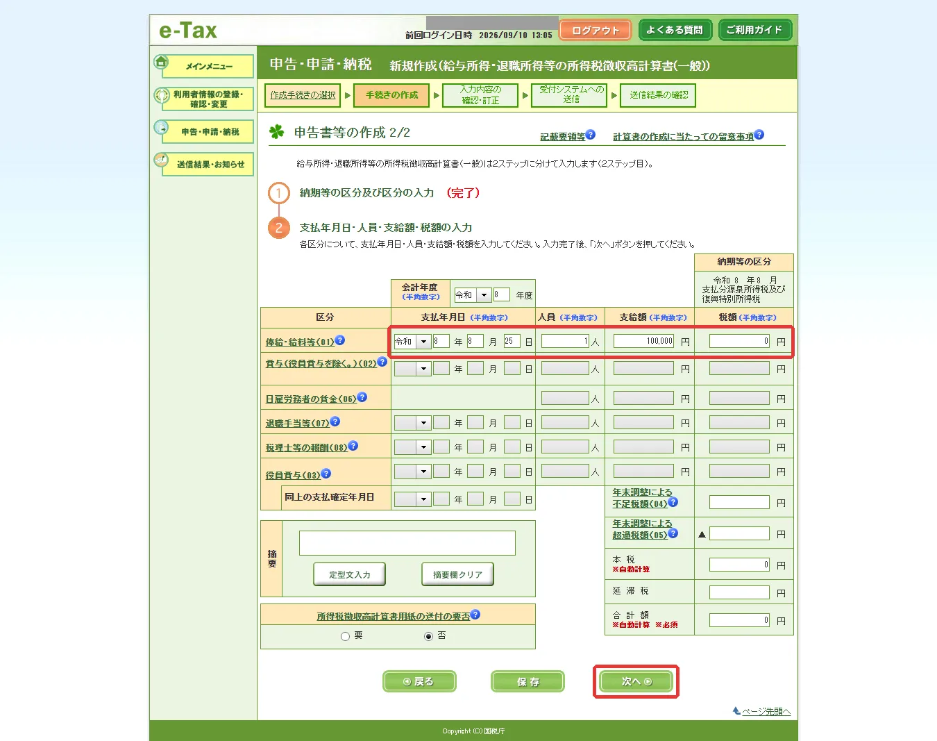This screenshot has width=937, height=741.
Task: Open era dropdown in 同上の支払確定年月日 row
Action: coord(412,499)
